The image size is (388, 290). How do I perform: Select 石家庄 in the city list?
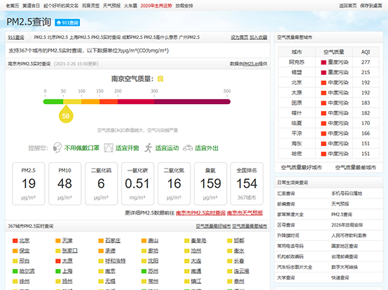(x=113, y=240)
